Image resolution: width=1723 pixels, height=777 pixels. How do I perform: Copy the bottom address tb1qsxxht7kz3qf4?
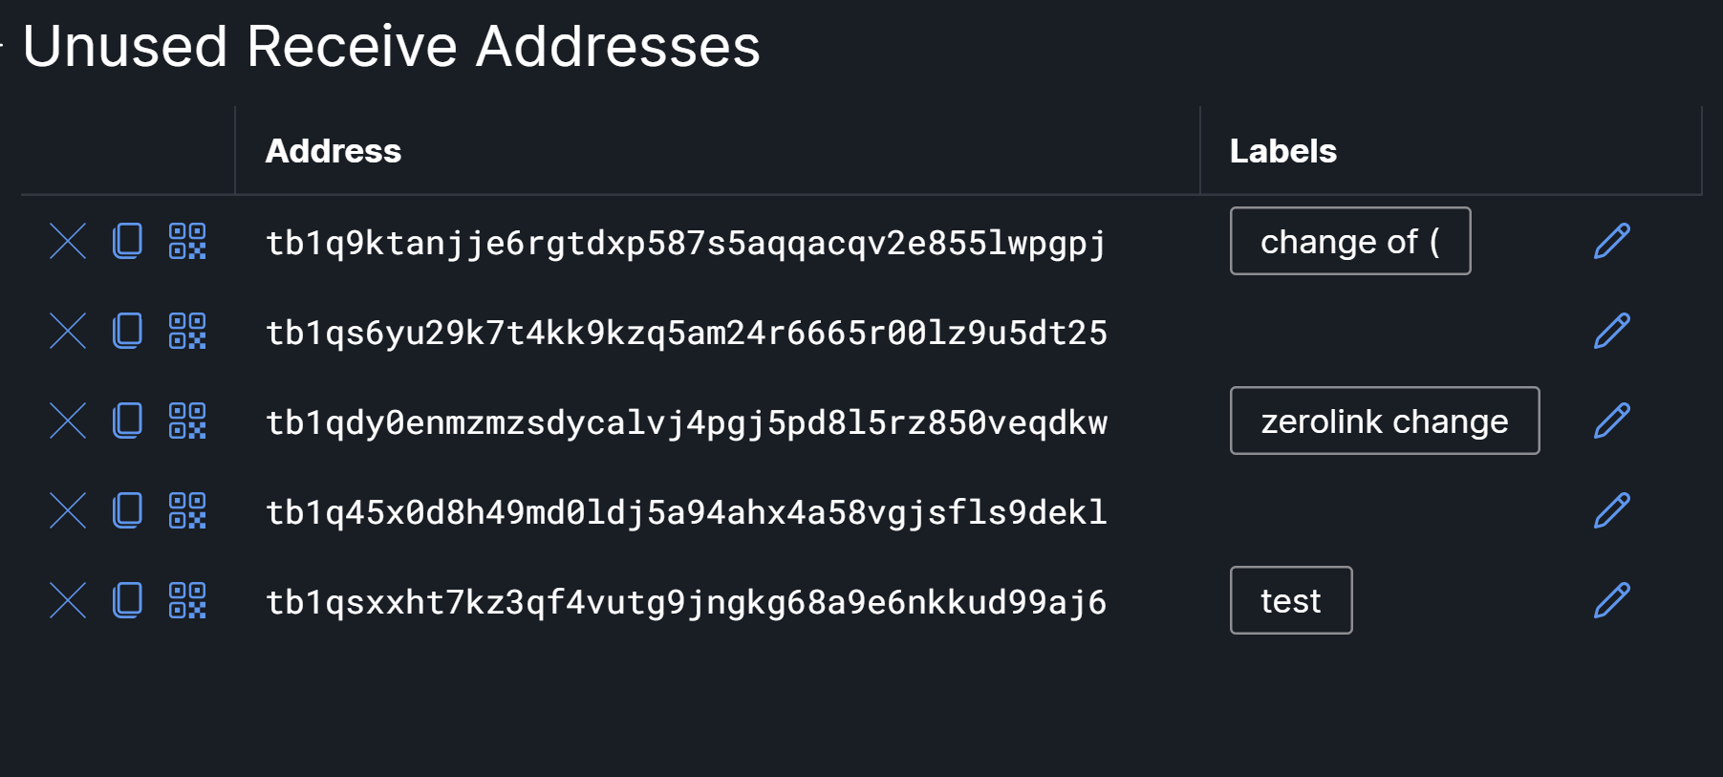tap(125, 601)
